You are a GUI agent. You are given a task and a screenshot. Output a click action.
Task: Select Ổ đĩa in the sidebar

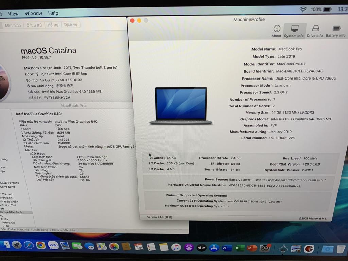5,219
